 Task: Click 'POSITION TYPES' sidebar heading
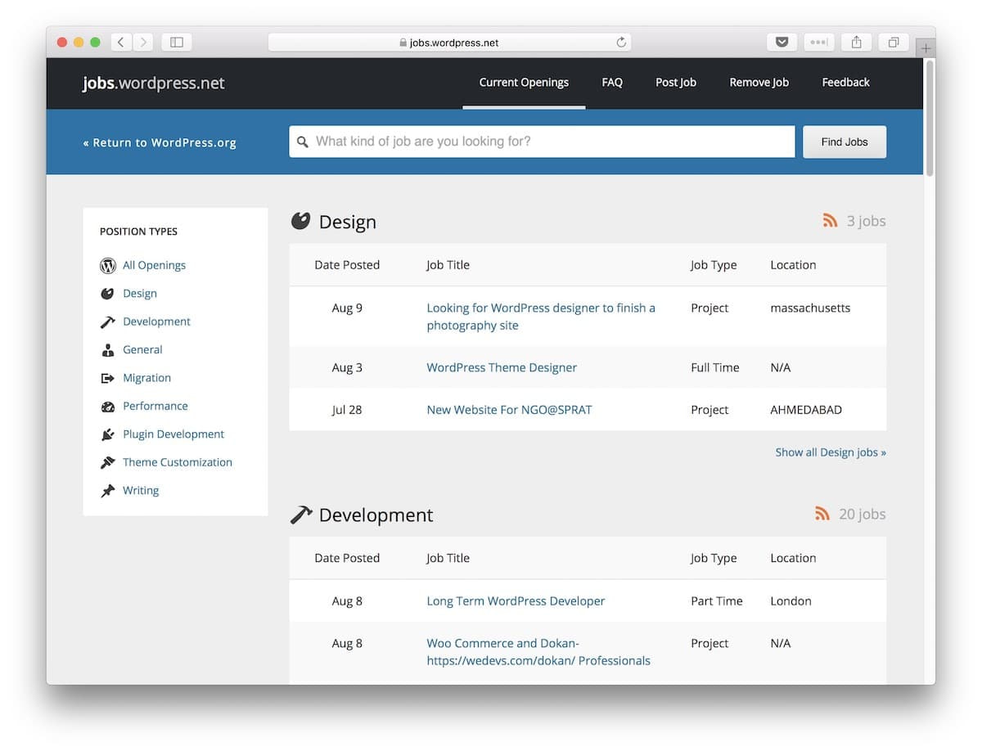click(x=138, y=232)
